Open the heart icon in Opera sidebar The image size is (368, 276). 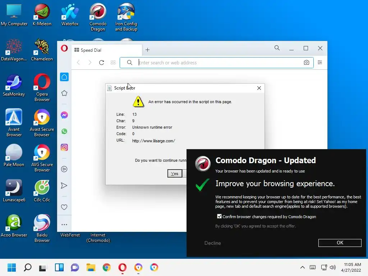coord(64,207)
